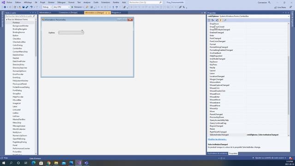
Task: Click the cmbDiplome_SelectedIndexChanged handler value field
Action: [x=266, y=135]
